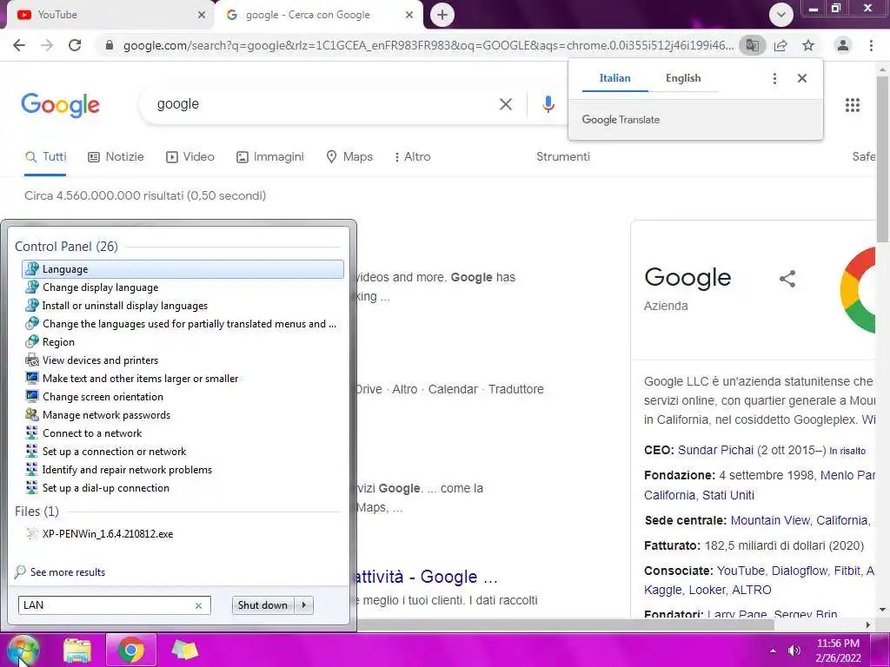The image size is (890, 667).
Task: Open File Explorer from the taskbar
Action: coord(77,650)
